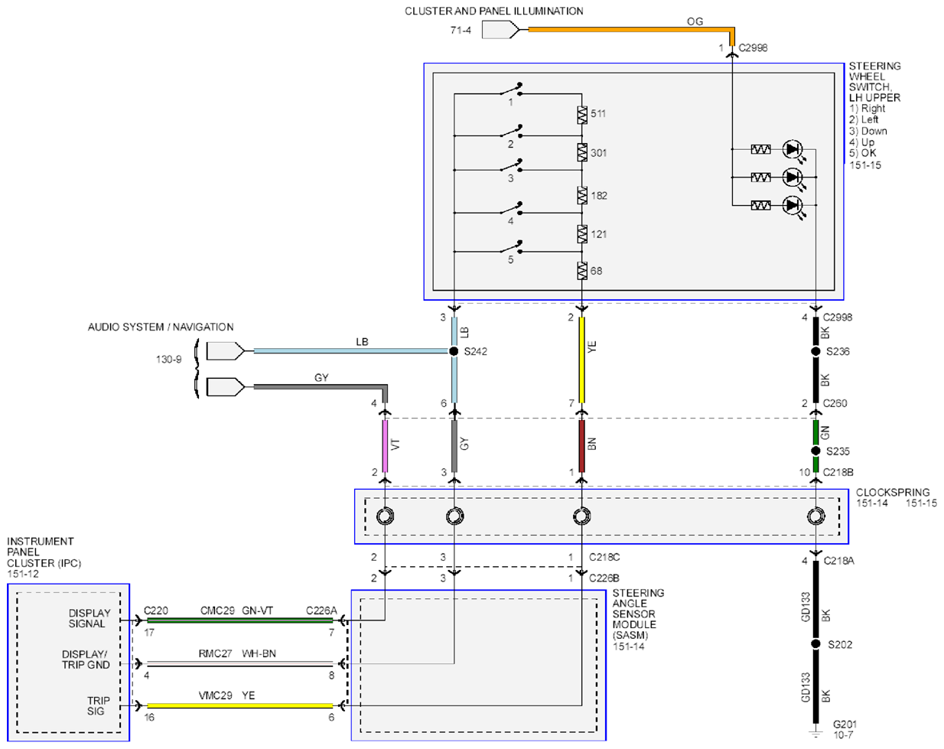Click the "DISPLAY/ TRIP GND" pin label
944x749 pixels.
[x=86, y=659]
